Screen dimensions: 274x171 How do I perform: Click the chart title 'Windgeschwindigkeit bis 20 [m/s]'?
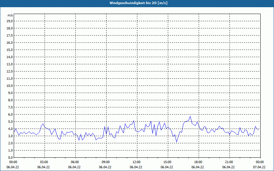138,3
